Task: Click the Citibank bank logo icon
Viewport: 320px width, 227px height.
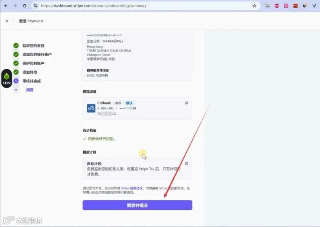Action: 90,107
